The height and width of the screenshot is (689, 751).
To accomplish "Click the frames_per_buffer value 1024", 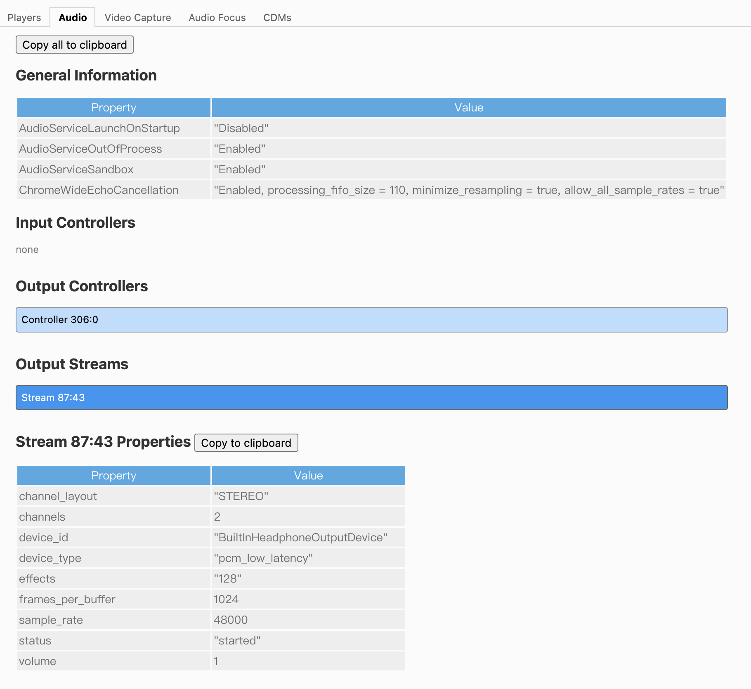I will (x=226, y=599).
